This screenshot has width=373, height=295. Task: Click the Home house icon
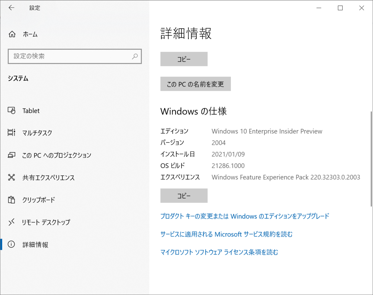click(12, 34)
